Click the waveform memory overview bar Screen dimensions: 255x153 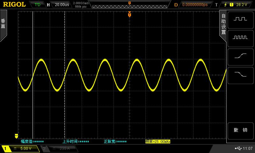(x=129, y=5)
